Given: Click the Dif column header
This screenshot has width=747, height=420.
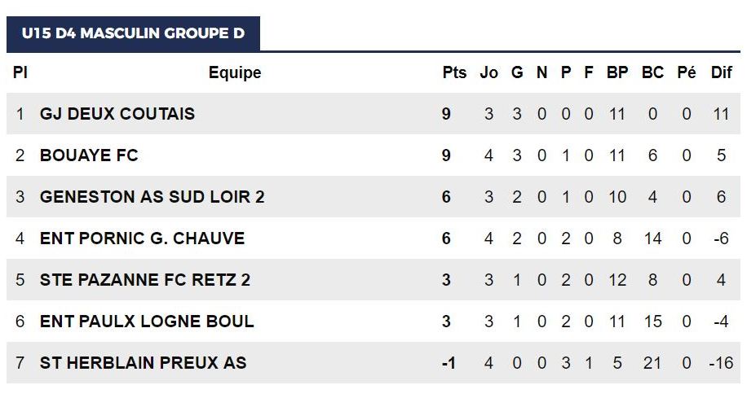Looking at the screenshot, I should [x=721, y=72].
